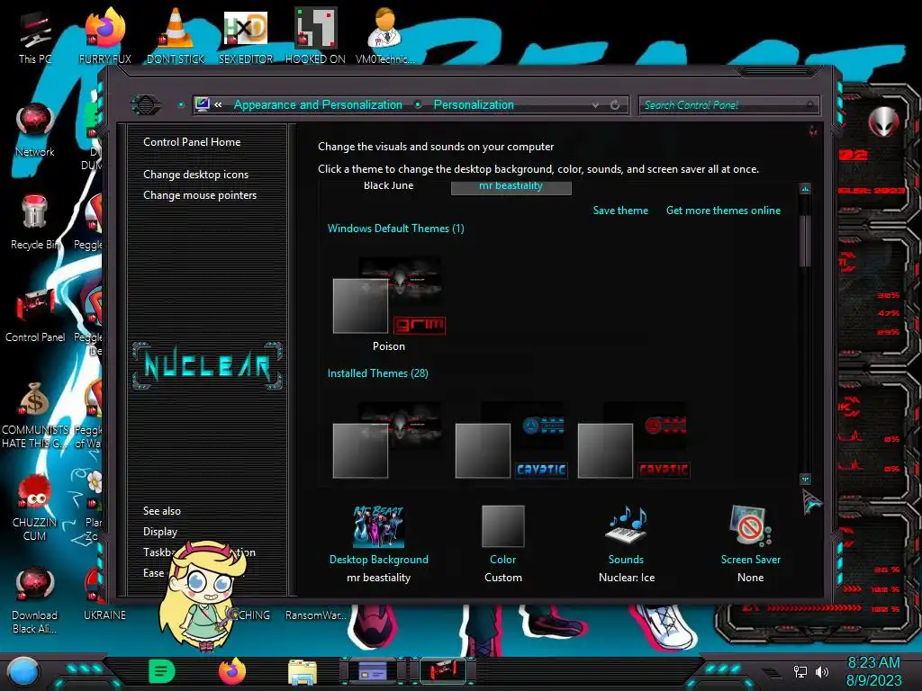Open the Recycle Bin desktop icon
This screenshot has width=922, height=691.
click(35, 223)
